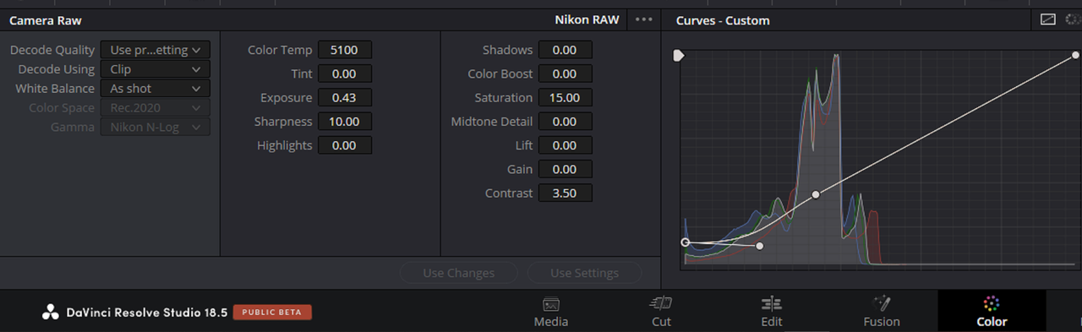Click the Use Changes button
Image resolution: width=1082 pixels, height=332 pixels.
pos(458,273)
